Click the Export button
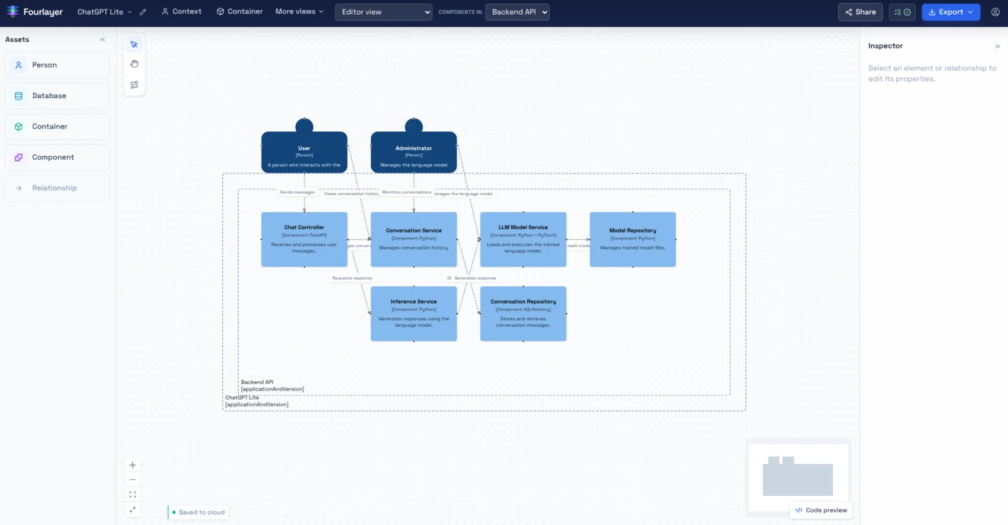 pos(951,12)
